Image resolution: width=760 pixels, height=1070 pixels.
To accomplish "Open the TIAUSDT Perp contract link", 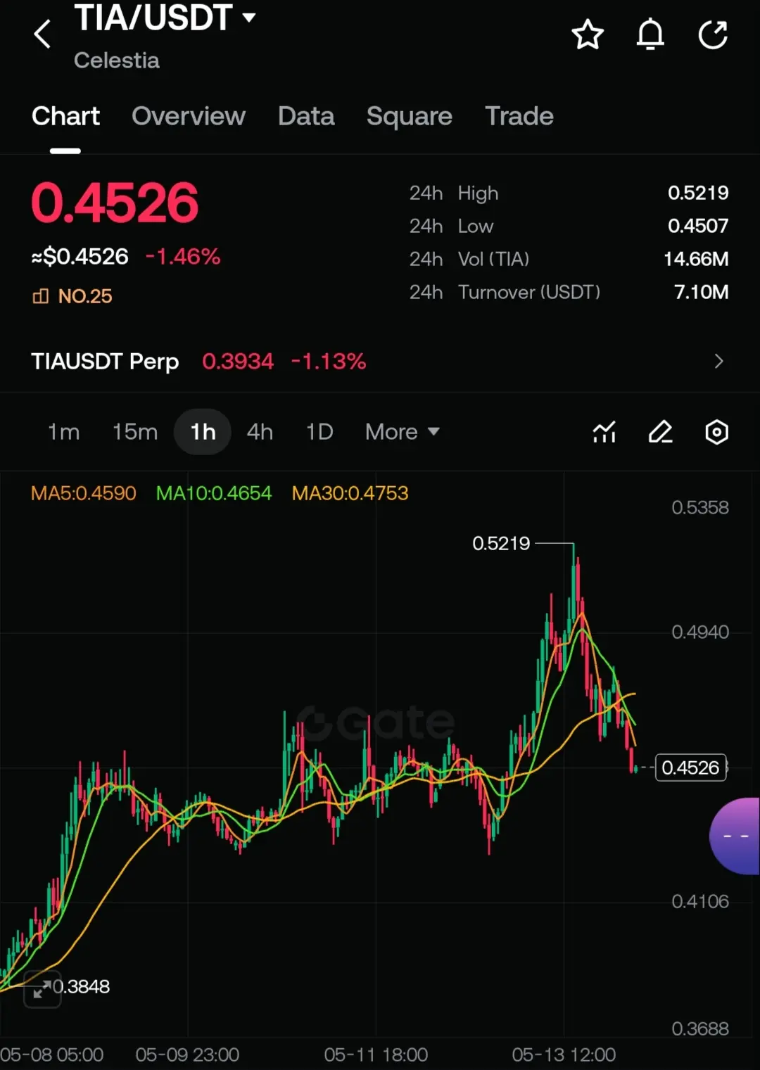I will point(105,362).
